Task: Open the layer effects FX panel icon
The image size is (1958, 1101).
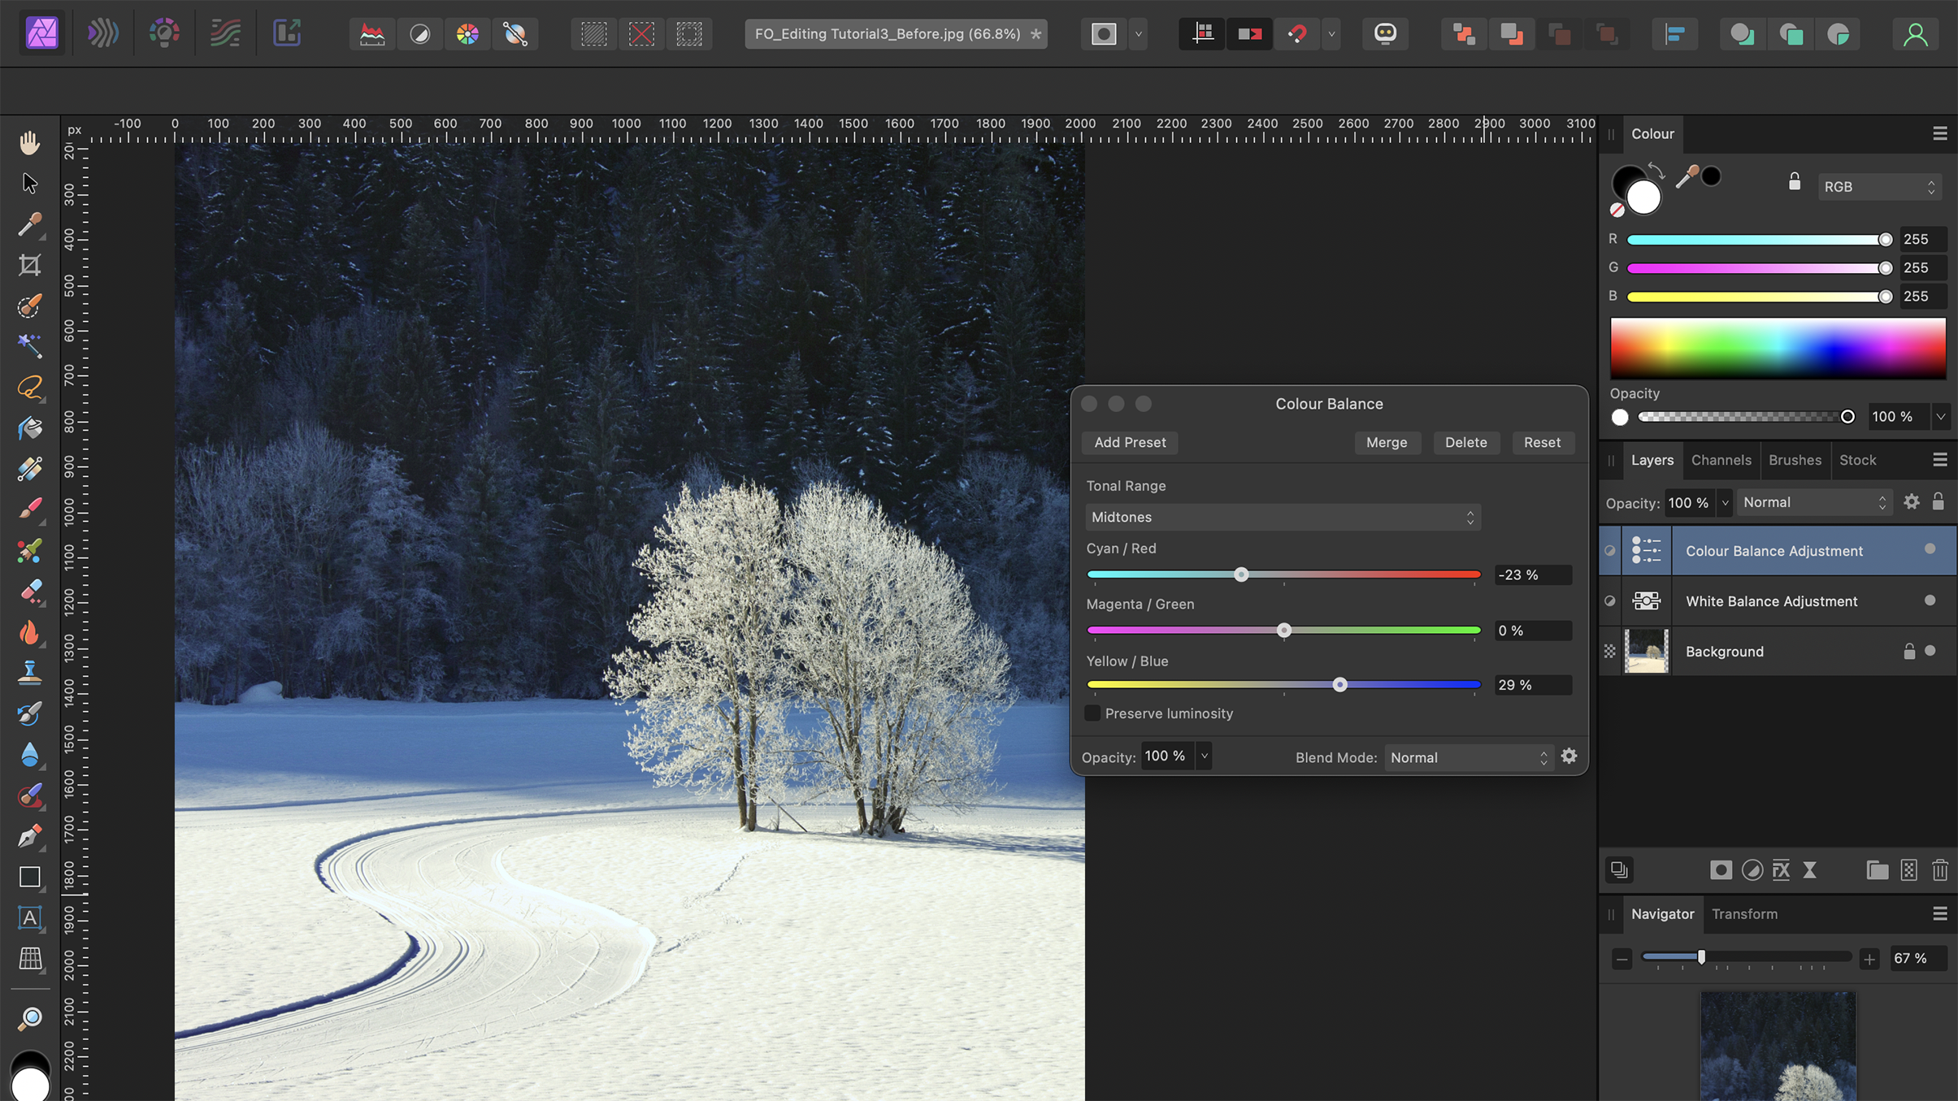Action: tap(1782, 869)
